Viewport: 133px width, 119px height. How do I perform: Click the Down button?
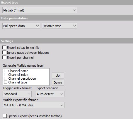coord(58,83)
